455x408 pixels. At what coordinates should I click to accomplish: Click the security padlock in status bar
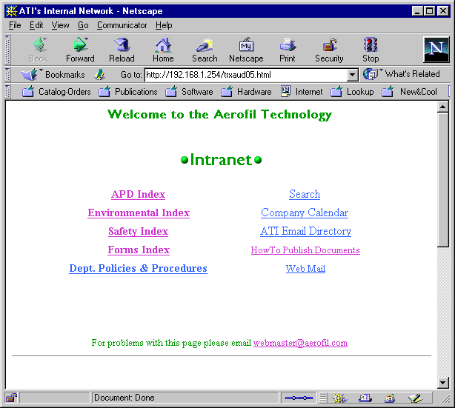point(12,398)
